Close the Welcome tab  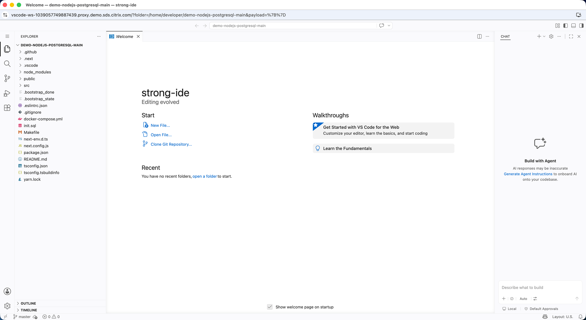[x=138, y=36]
